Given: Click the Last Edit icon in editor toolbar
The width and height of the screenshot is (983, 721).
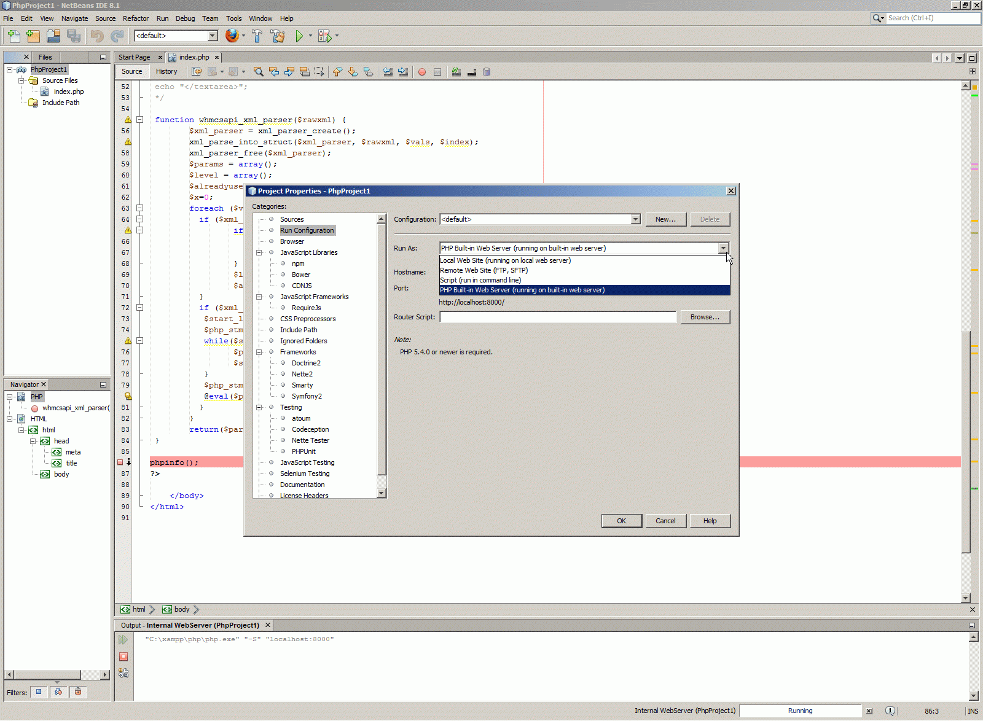Looking at the screenshot, I should (197, 72).
